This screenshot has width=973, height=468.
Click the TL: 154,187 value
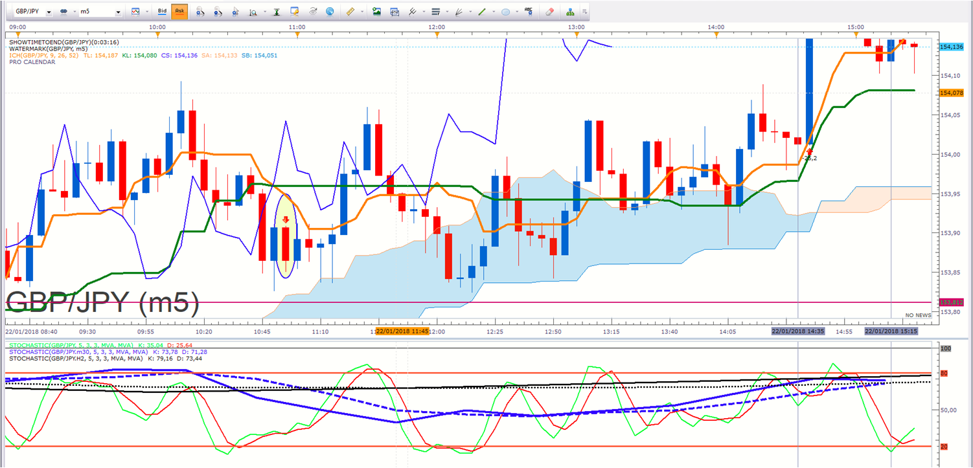click(101, 56)
